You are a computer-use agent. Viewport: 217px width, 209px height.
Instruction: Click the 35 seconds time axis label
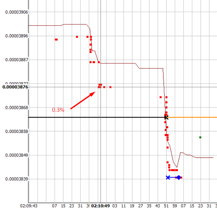point(149,206)
